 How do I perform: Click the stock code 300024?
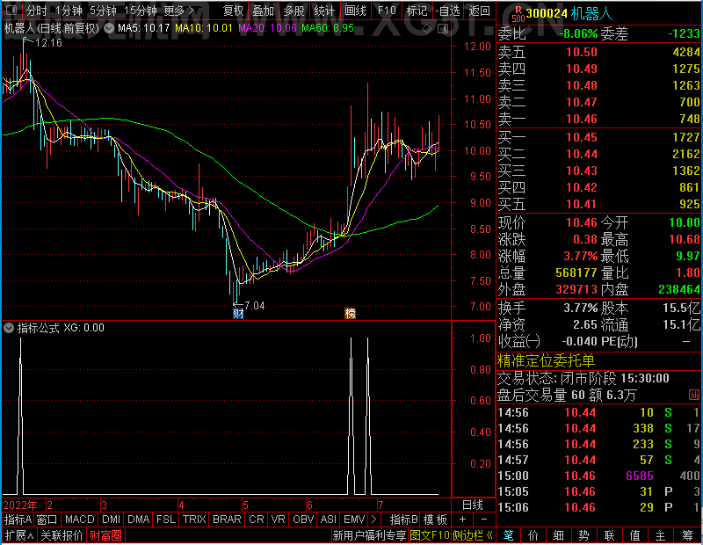[x=547, y=13]
